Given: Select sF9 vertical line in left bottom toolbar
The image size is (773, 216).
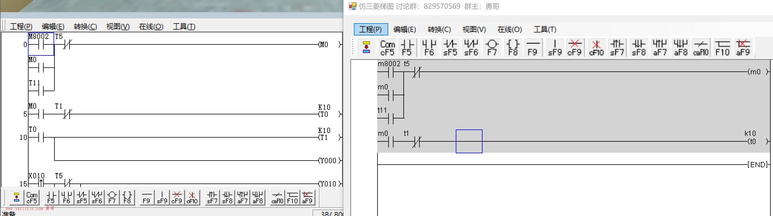Looking at the screenshot, I should click(x=162, y=197).
